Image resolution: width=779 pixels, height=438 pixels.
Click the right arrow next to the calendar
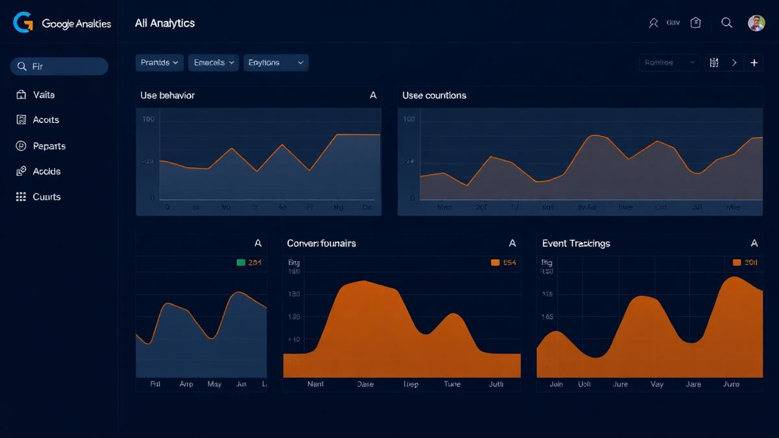click(x=734, y=62)
